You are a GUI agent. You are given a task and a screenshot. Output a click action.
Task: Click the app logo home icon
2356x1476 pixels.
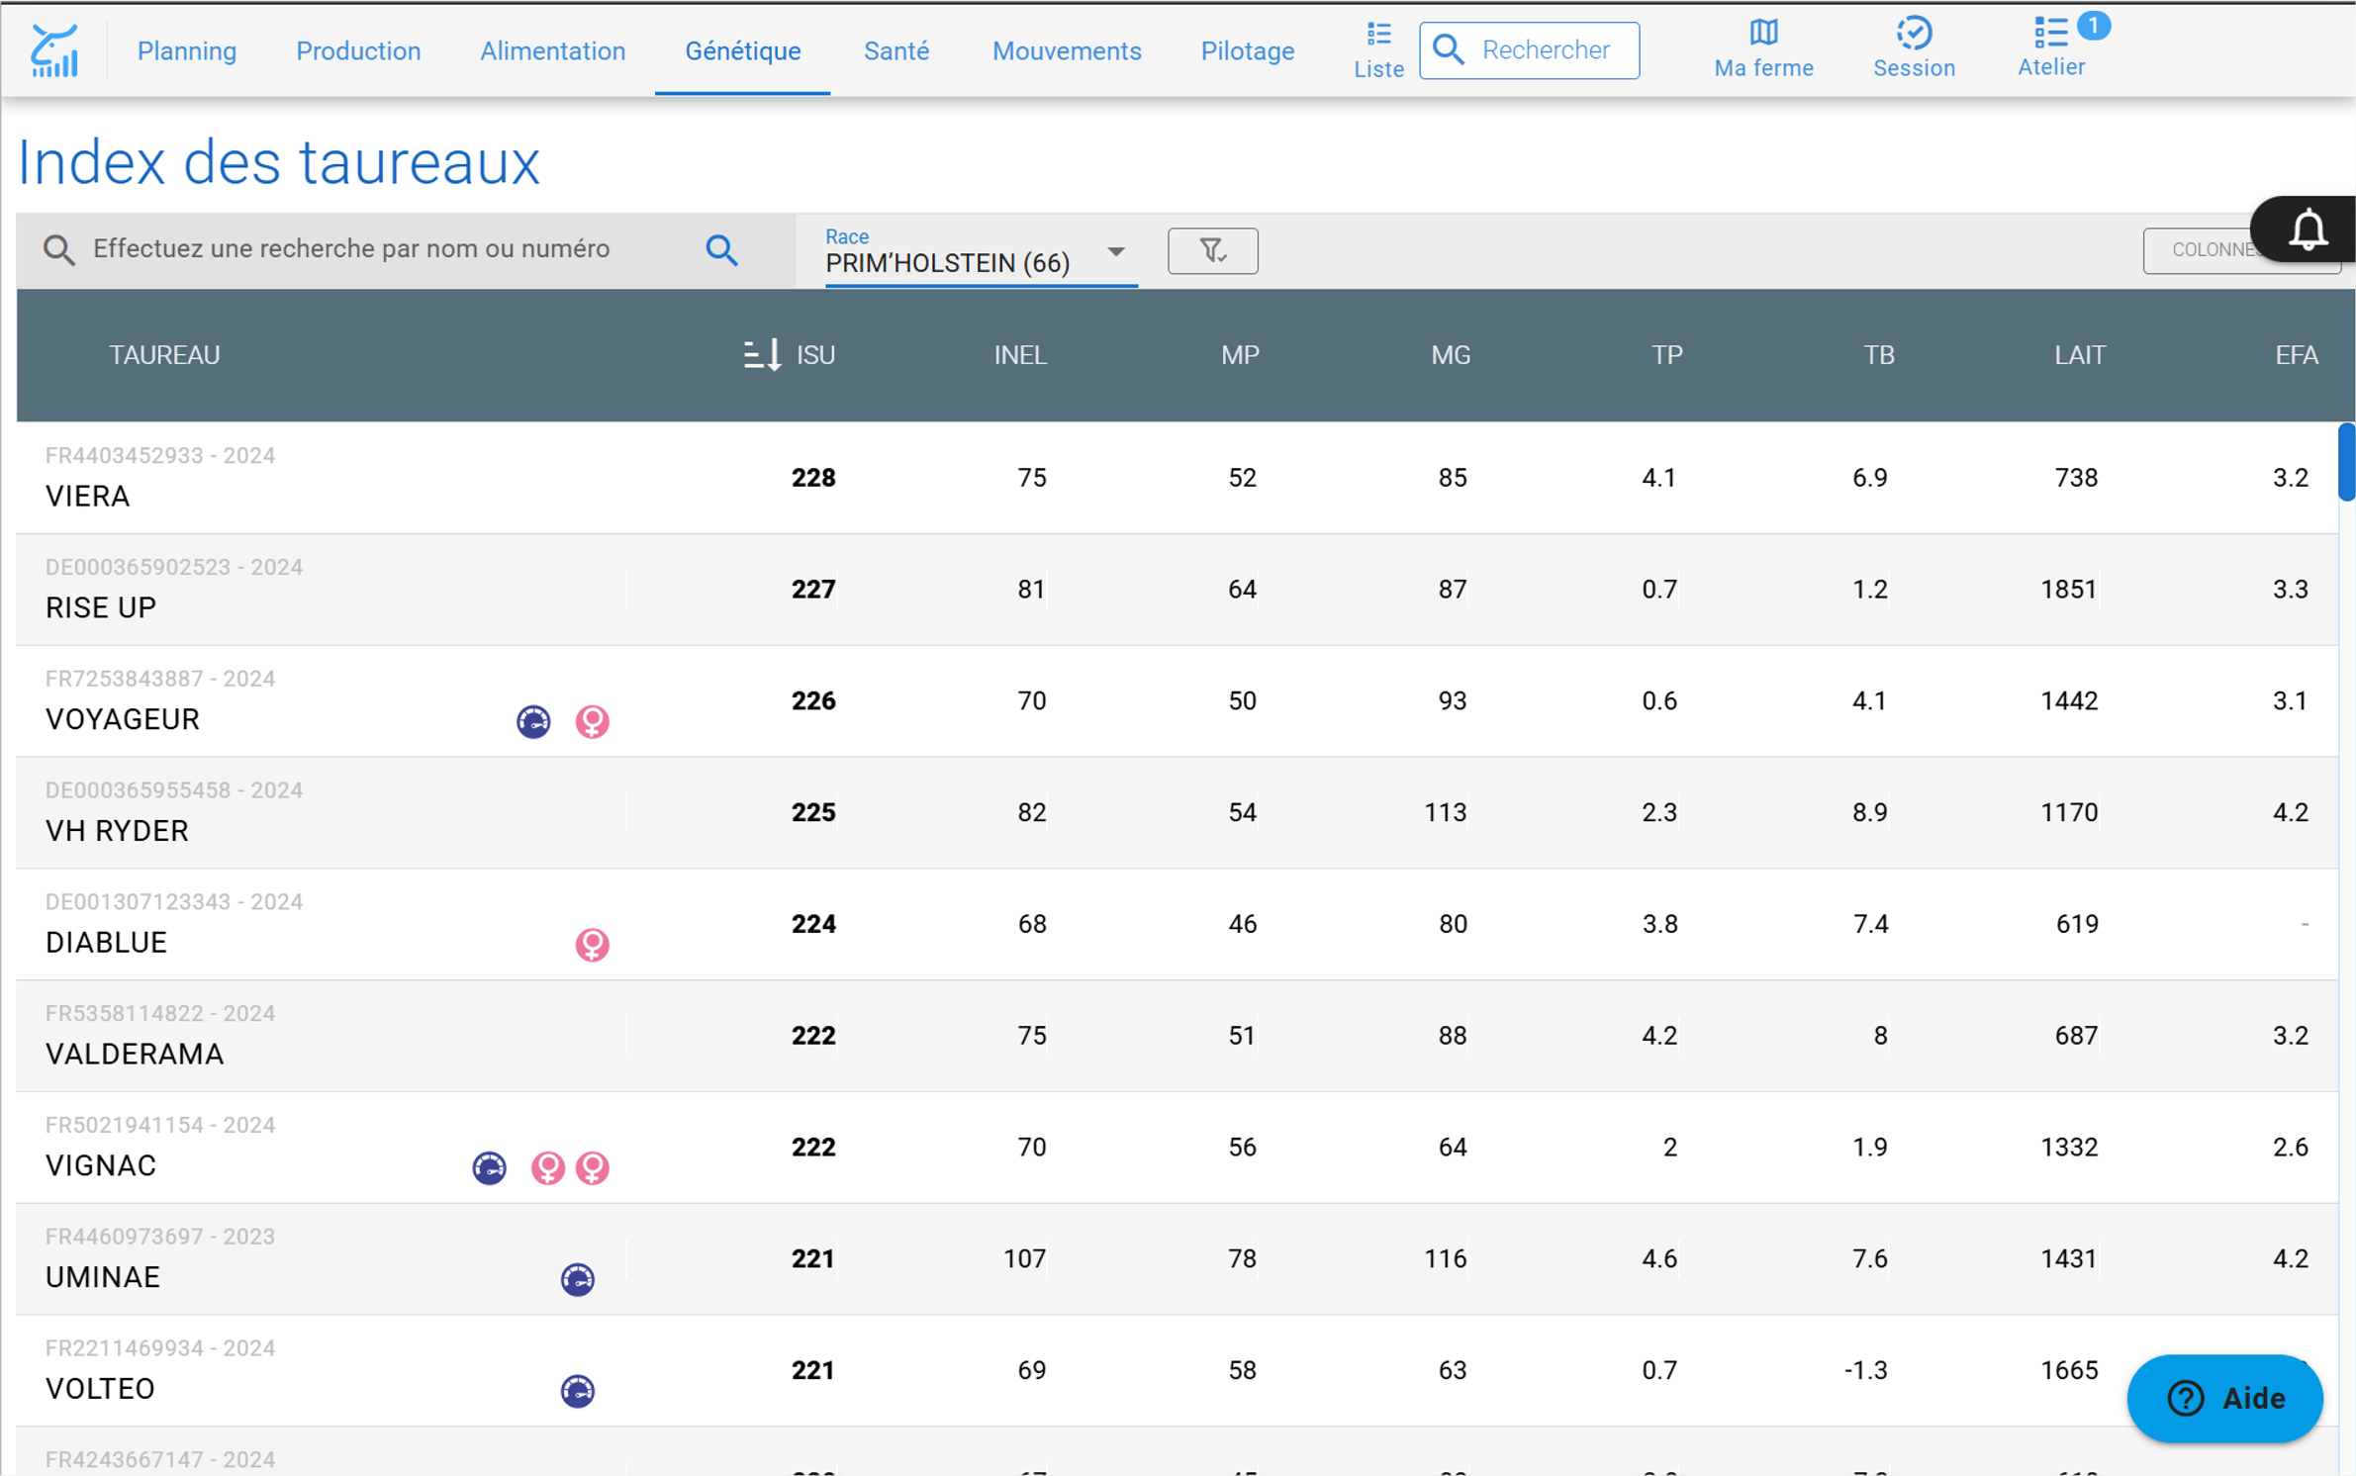tap(53, 50)
